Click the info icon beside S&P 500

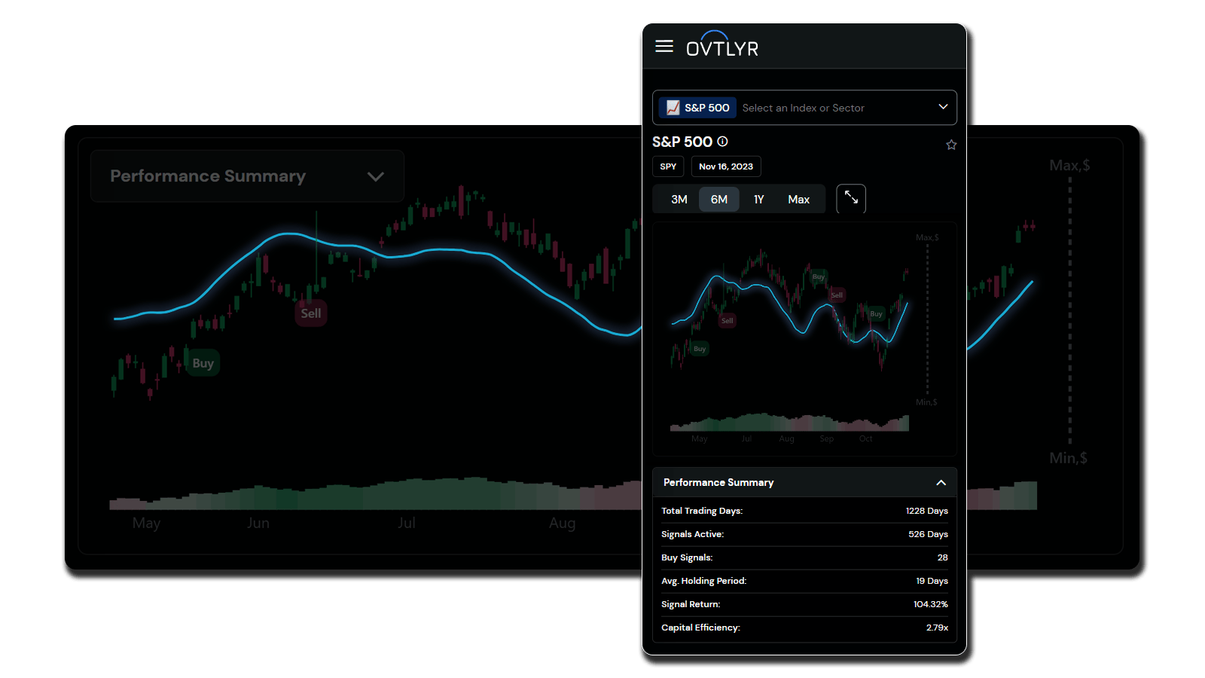(x=722, y=142)
